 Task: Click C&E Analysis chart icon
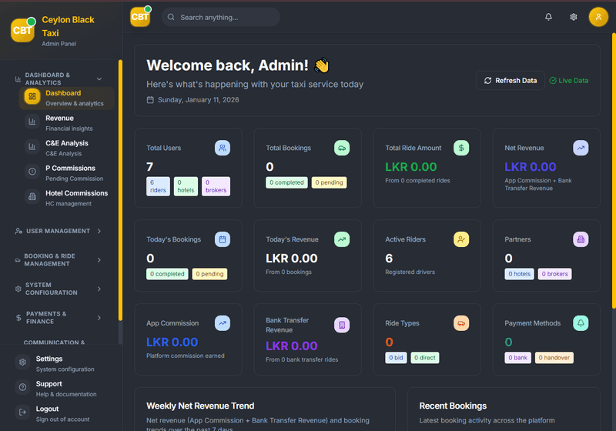pyautogui.click(x=32, y=147)
